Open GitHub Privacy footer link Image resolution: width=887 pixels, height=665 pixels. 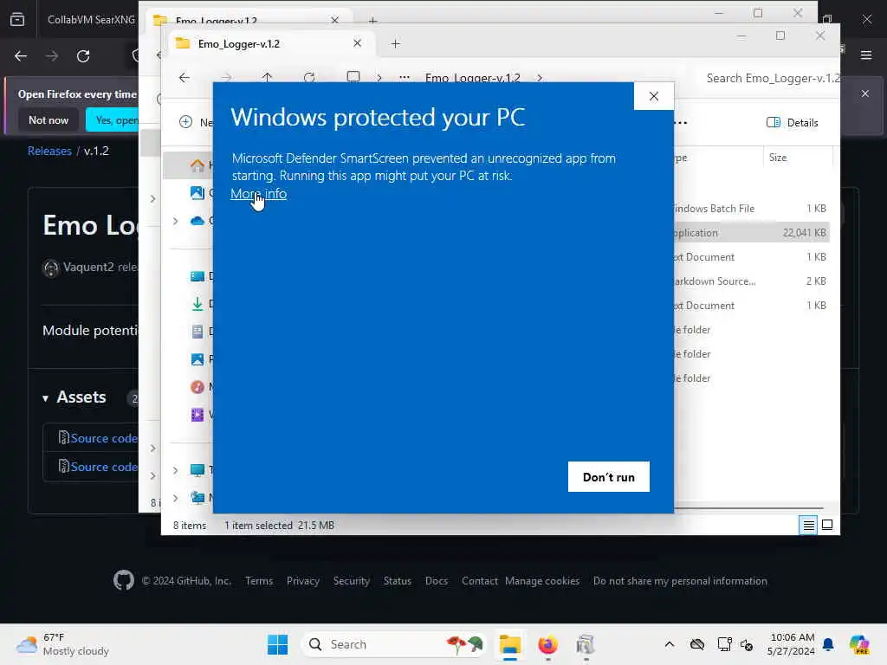tap(302, 581)
